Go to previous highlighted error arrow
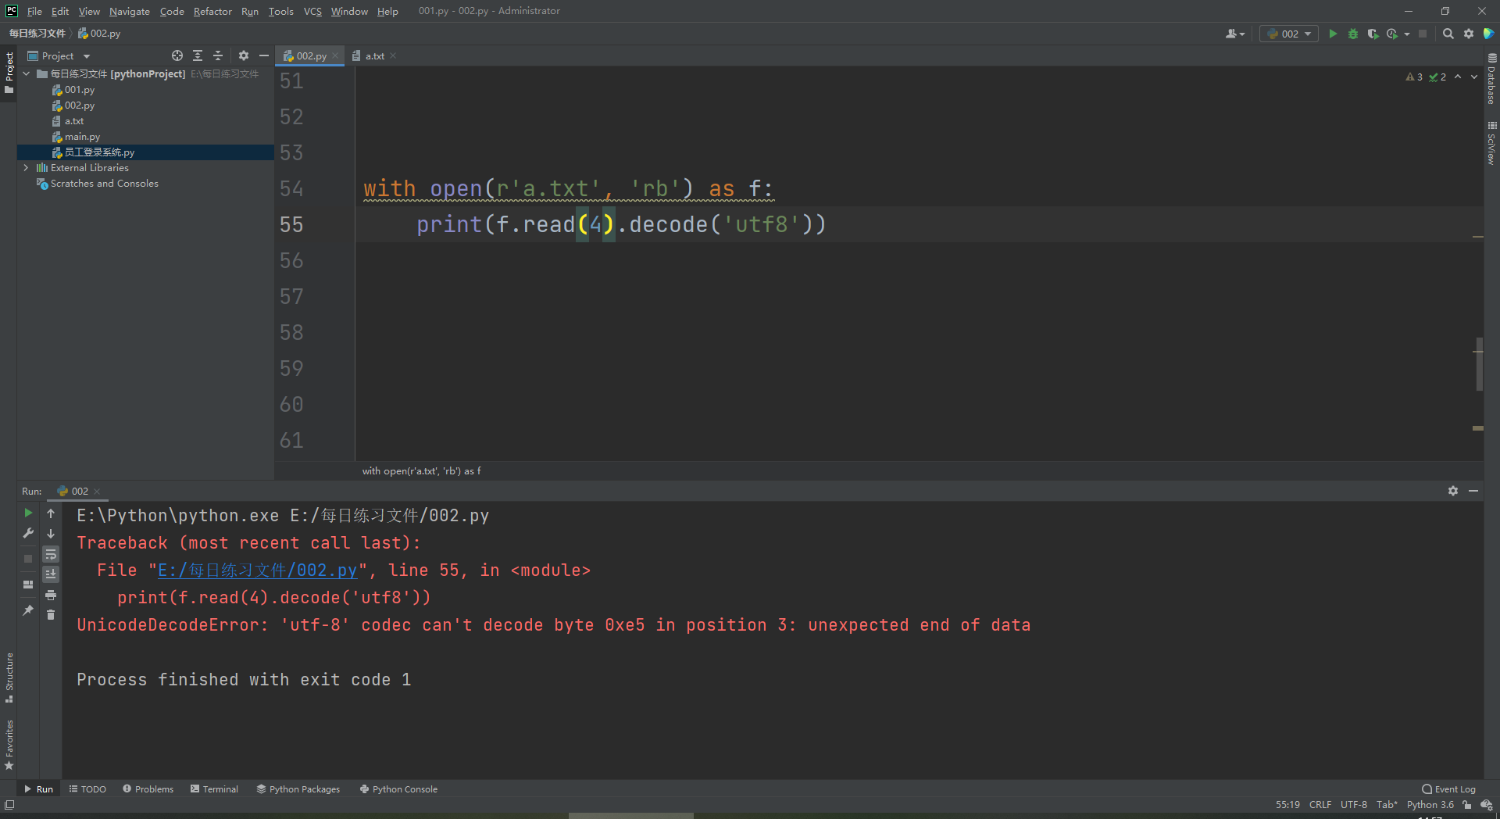Screen dimensions: 1500x819 click(1458, 77)
